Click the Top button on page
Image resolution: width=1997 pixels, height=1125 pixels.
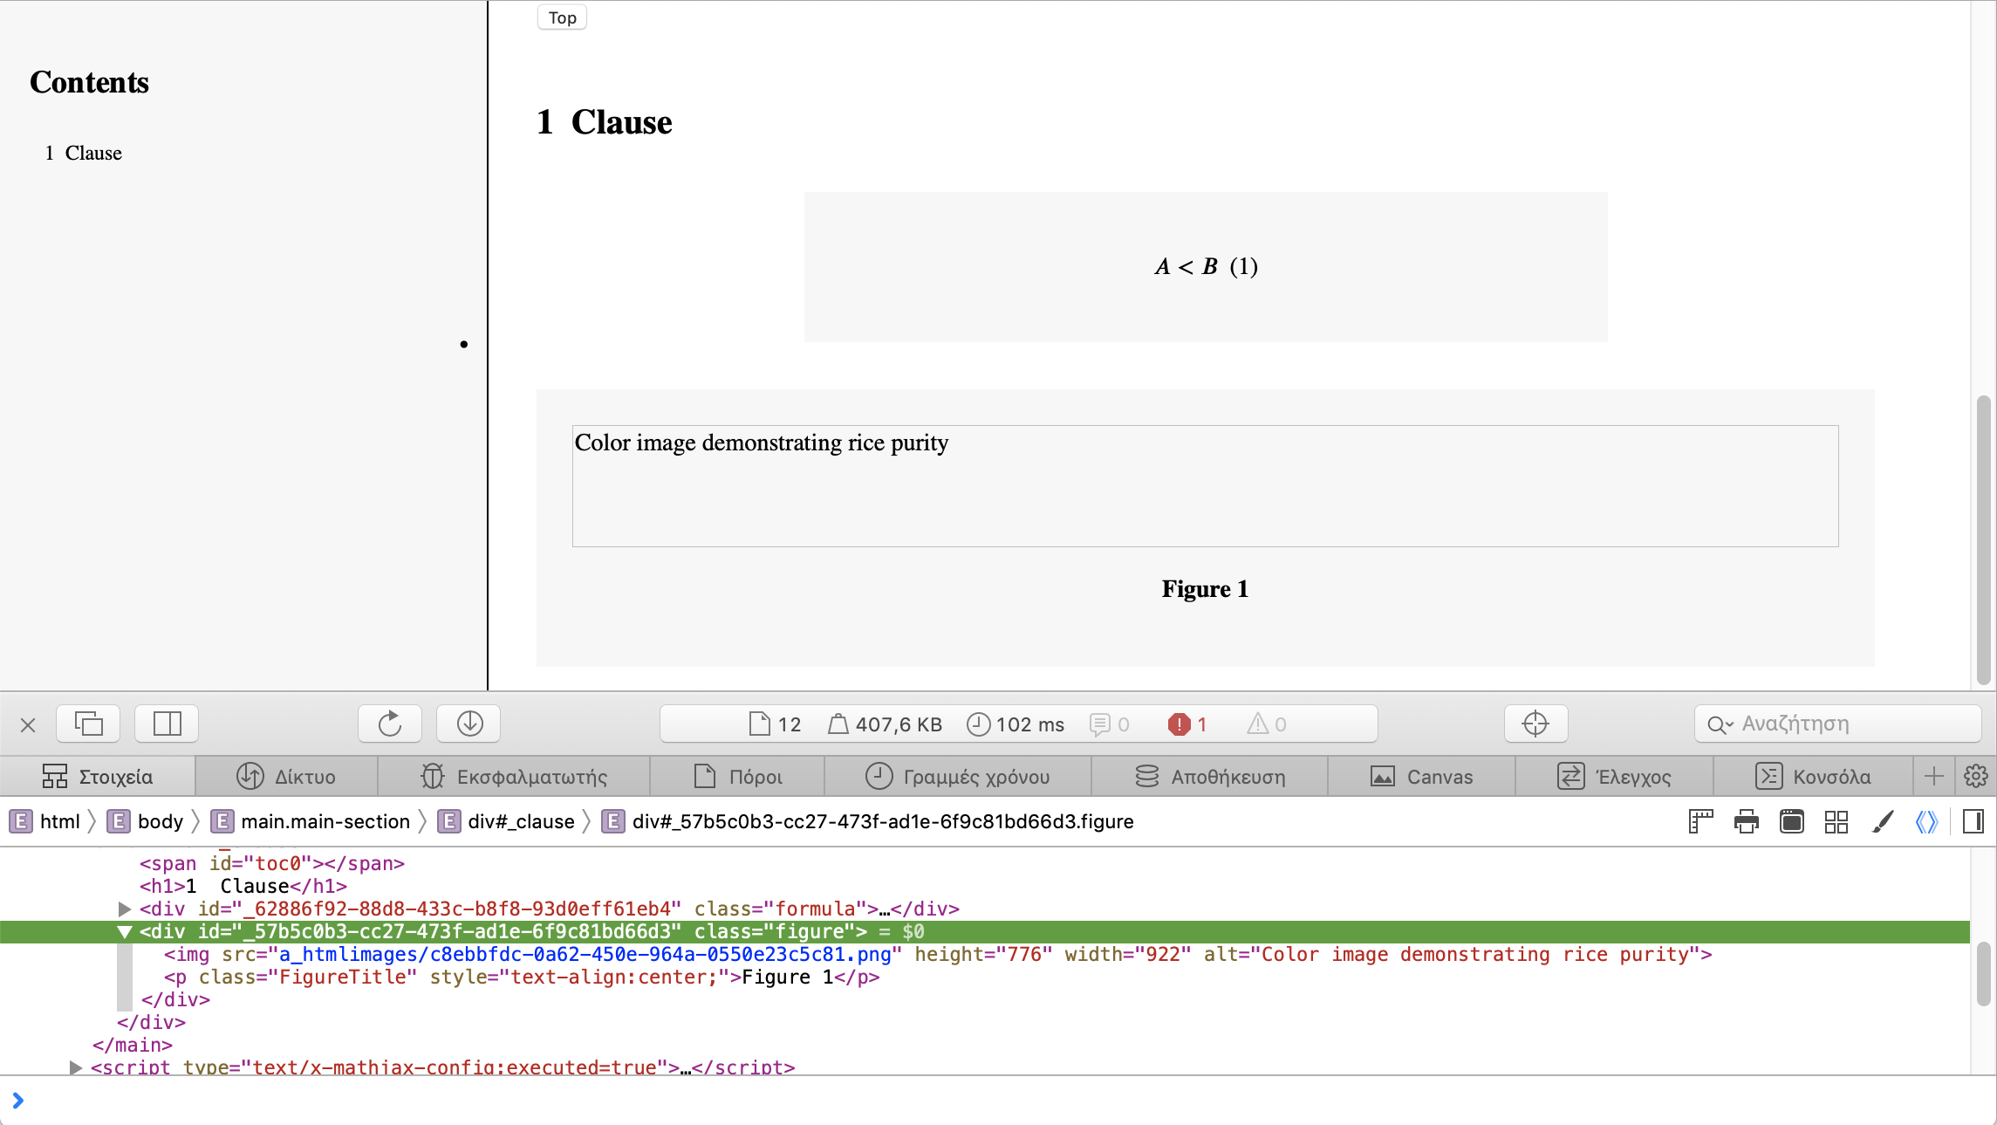pyautogui.click(x=562, y=17)
